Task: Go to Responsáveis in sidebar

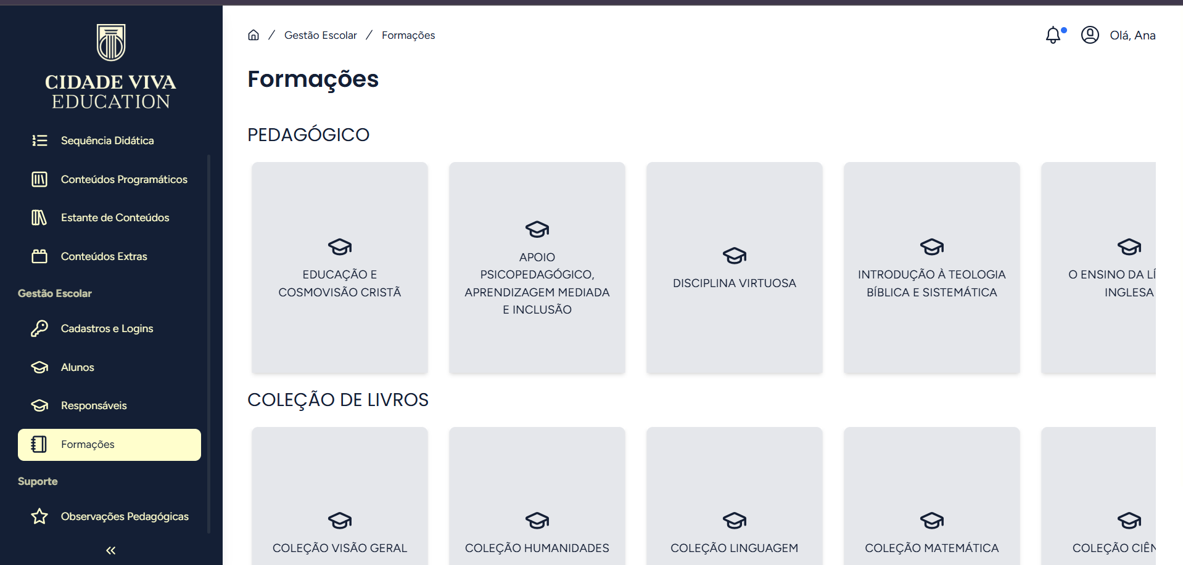Action: (x=94, y=405)
